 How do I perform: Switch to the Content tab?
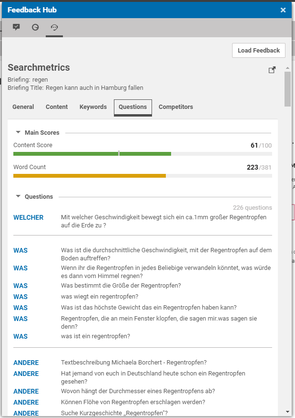57,107
